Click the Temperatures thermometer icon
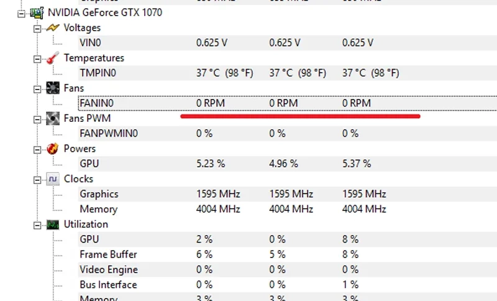Viewport: 497px width, 301px height. click(x=53, y=58)
